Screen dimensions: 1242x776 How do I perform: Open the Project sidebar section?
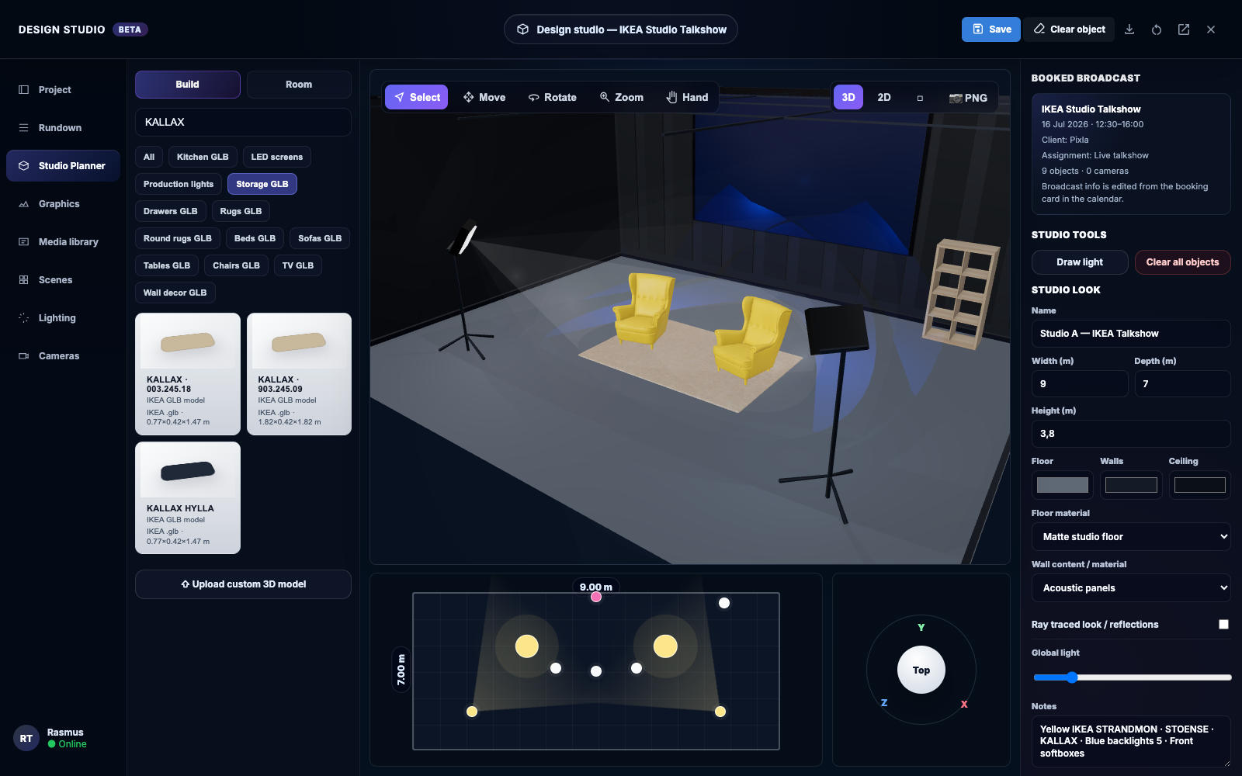click(63, 90)
